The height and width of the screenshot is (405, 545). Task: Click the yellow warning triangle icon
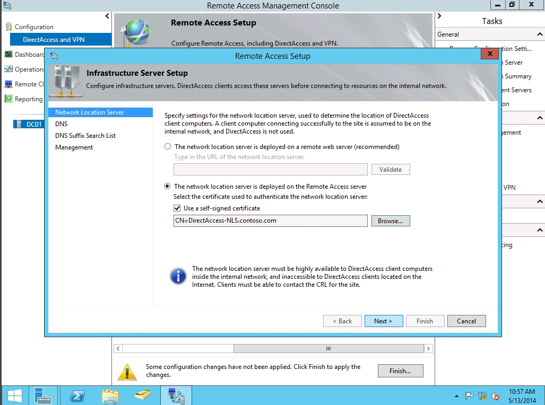(127, 372)
